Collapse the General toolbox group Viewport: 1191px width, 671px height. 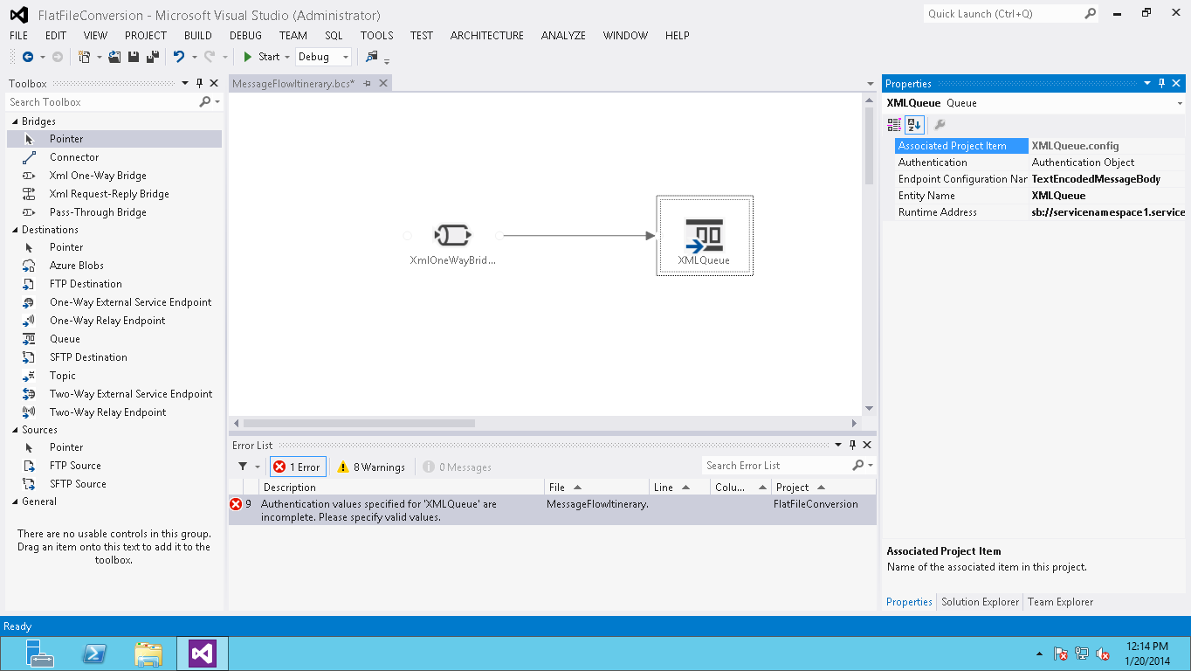click(14, 502)
